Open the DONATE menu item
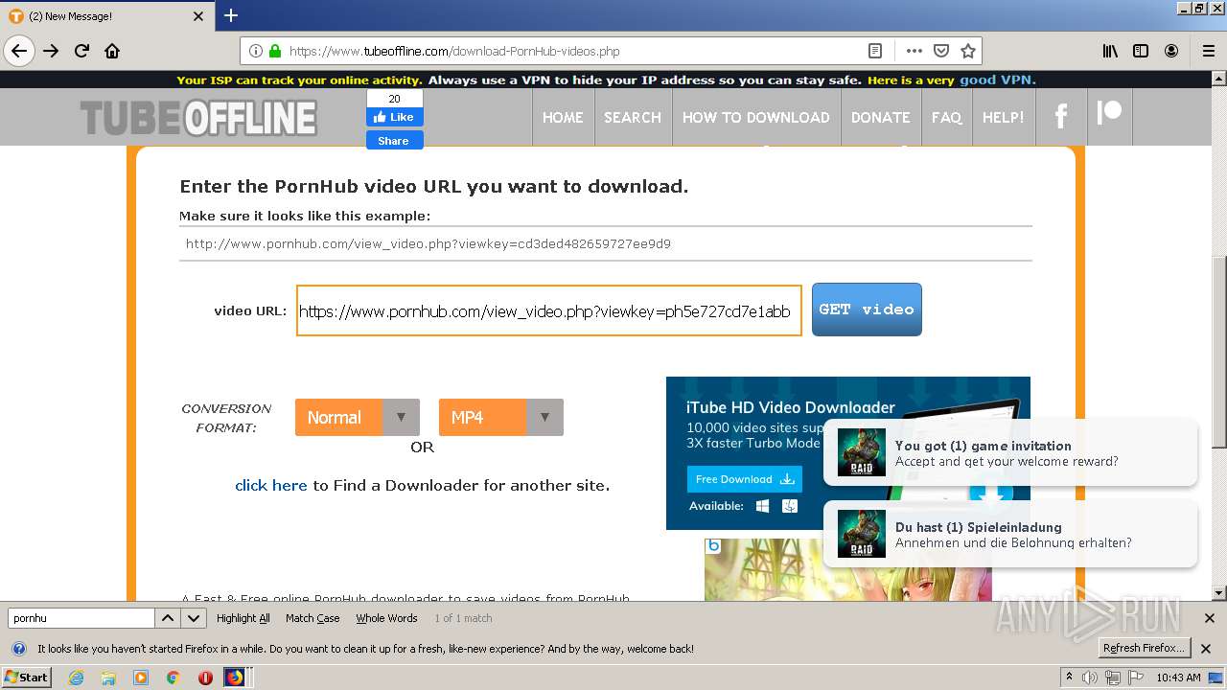 click(881, 117)
